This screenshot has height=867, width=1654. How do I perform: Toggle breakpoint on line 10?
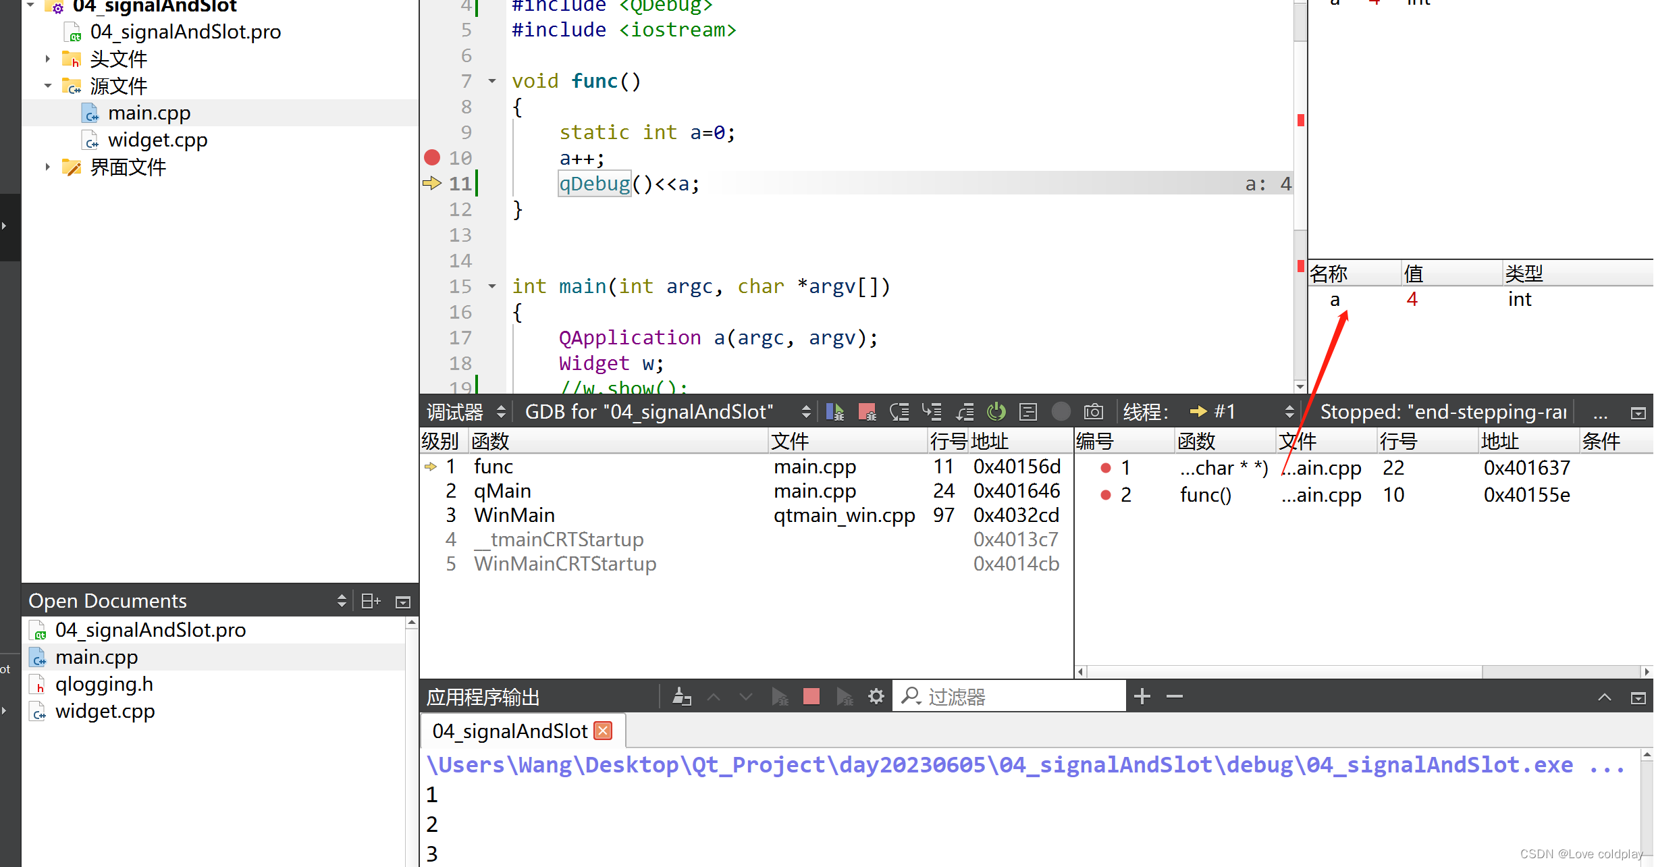coord(431,157)
